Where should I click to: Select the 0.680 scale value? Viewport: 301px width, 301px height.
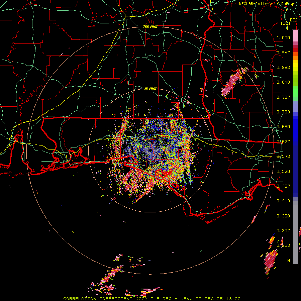click(x=283, y=127)
